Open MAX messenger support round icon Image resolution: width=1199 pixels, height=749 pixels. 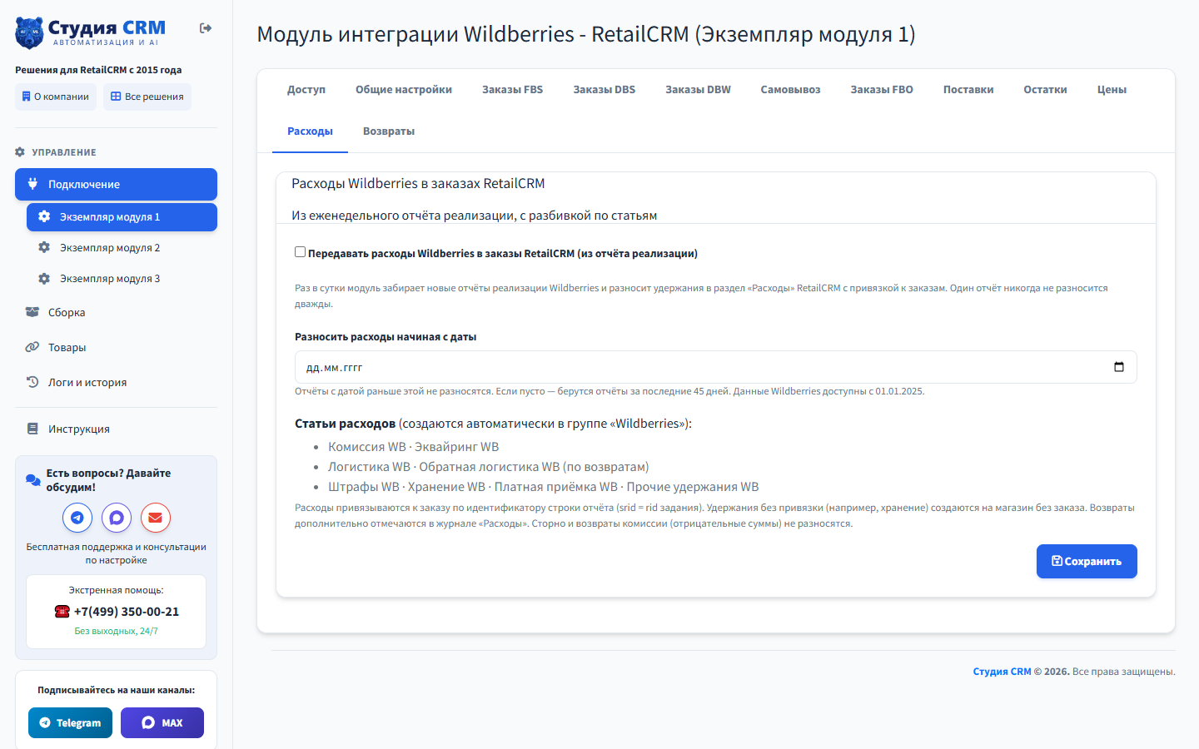117,518
